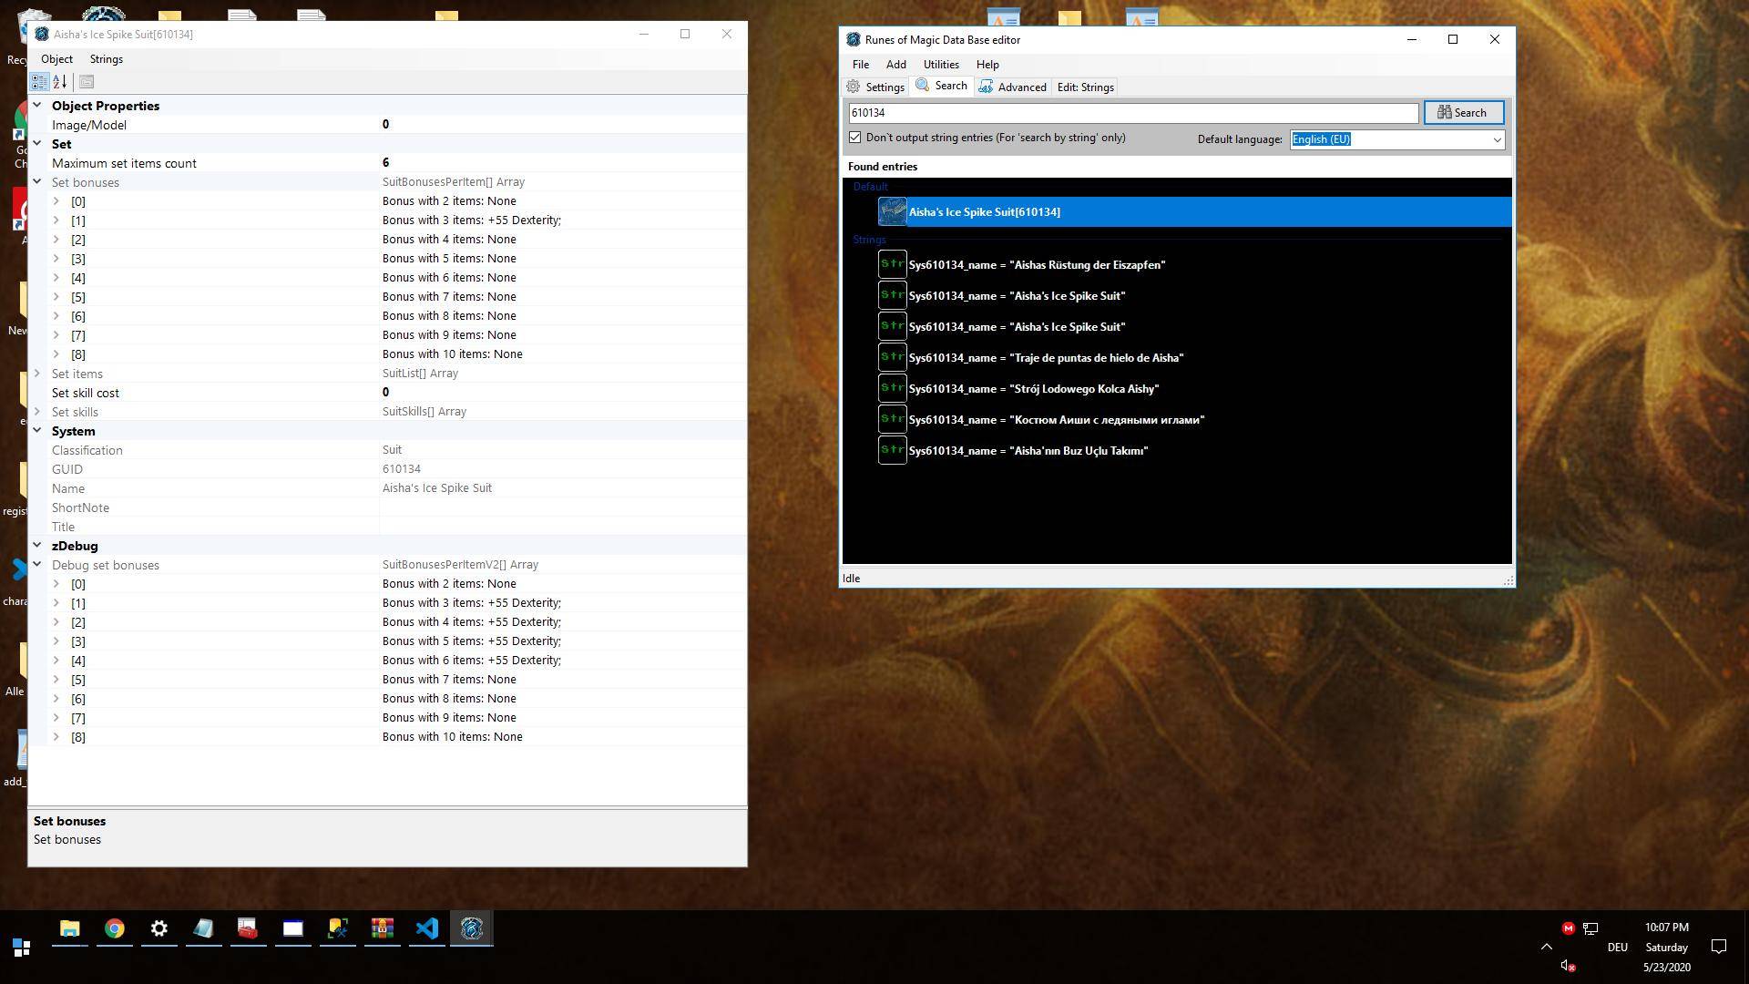This screenshot has width=1749, height=984.
Task: Collapse the Object Properties category
Action: [37, 106]
